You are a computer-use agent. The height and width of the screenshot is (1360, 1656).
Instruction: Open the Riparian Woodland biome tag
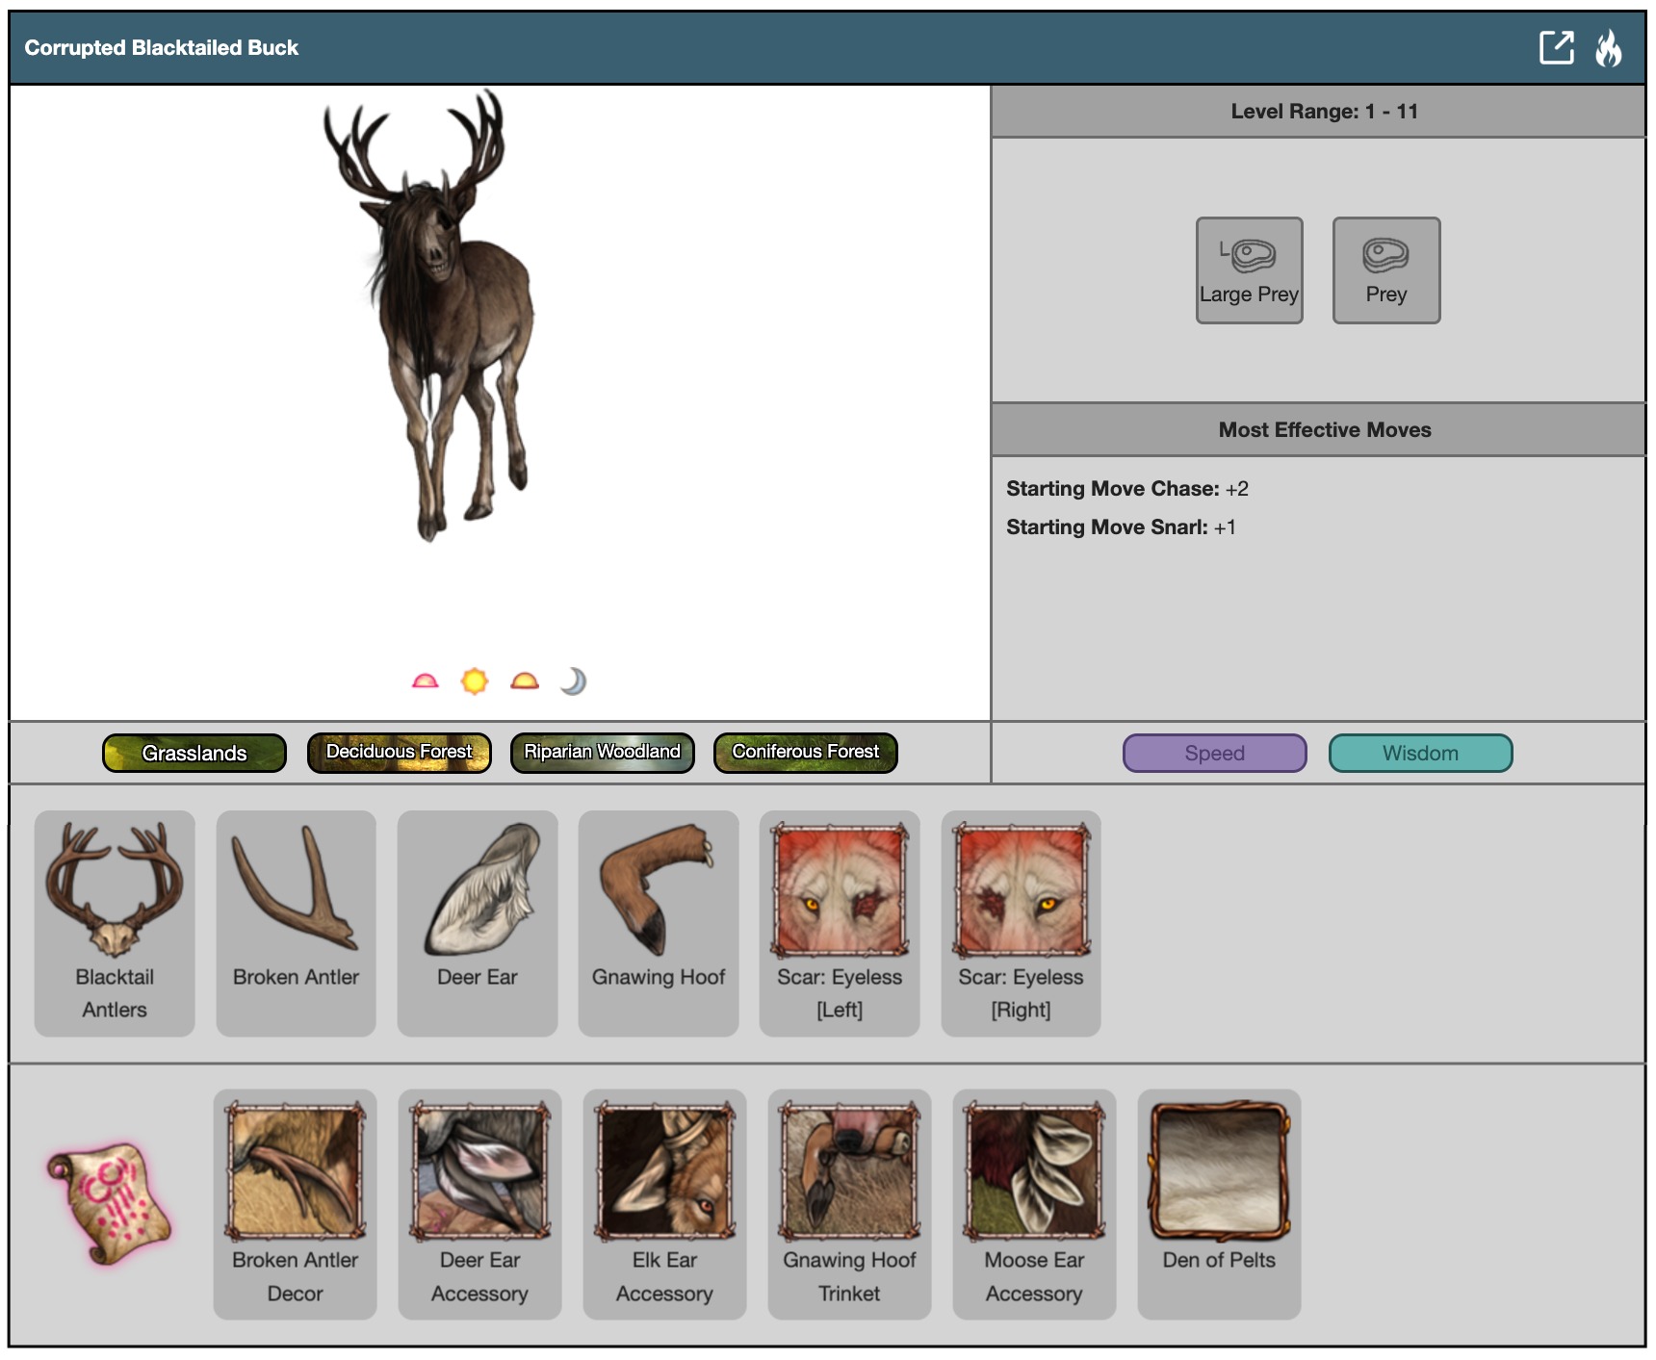point(602,753)
